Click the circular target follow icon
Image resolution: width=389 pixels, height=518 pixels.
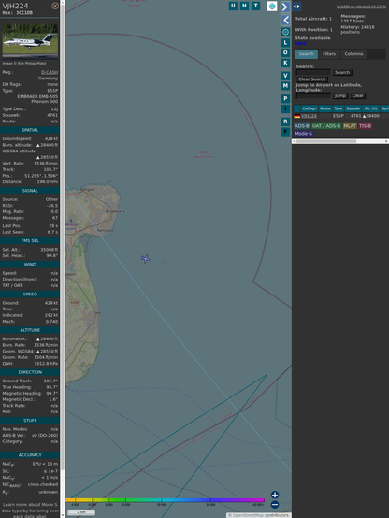[285, 32]
